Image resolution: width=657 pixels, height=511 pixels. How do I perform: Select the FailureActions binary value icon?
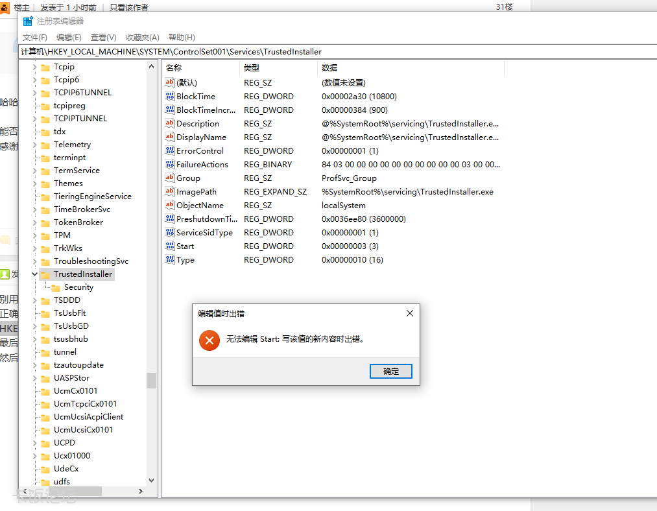pos(170,164)
